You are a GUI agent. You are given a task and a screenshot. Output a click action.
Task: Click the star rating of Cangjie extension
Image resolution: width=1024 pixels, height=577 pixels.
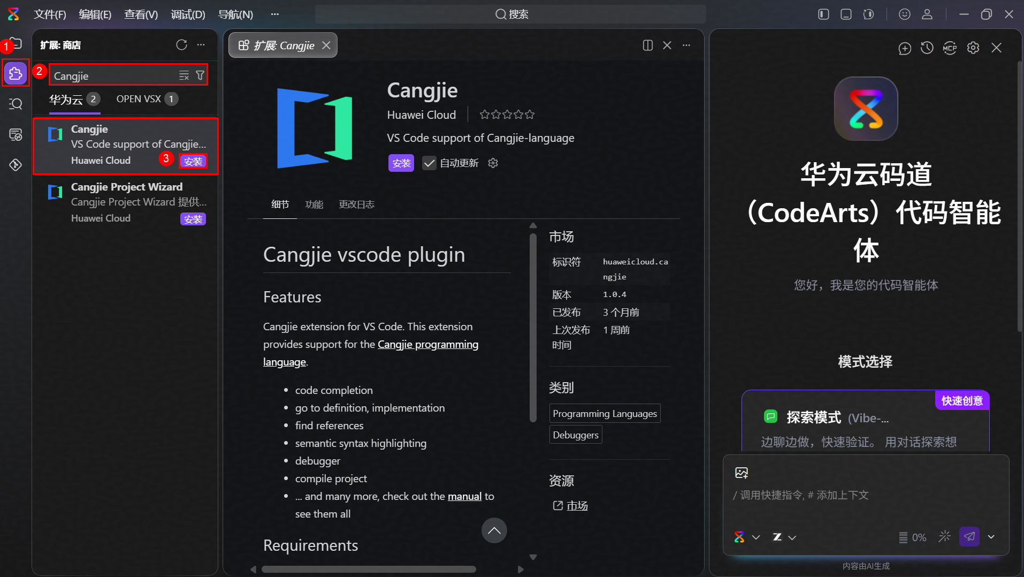tap(507, 115)
